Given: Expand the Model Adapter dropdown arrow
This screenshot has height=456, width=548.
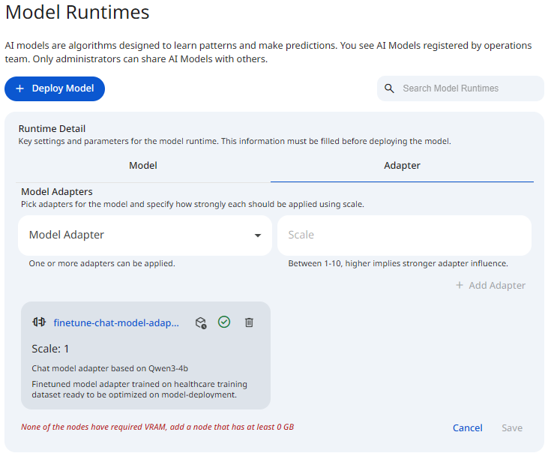Looking at the screenshot, I should [258, 235].
